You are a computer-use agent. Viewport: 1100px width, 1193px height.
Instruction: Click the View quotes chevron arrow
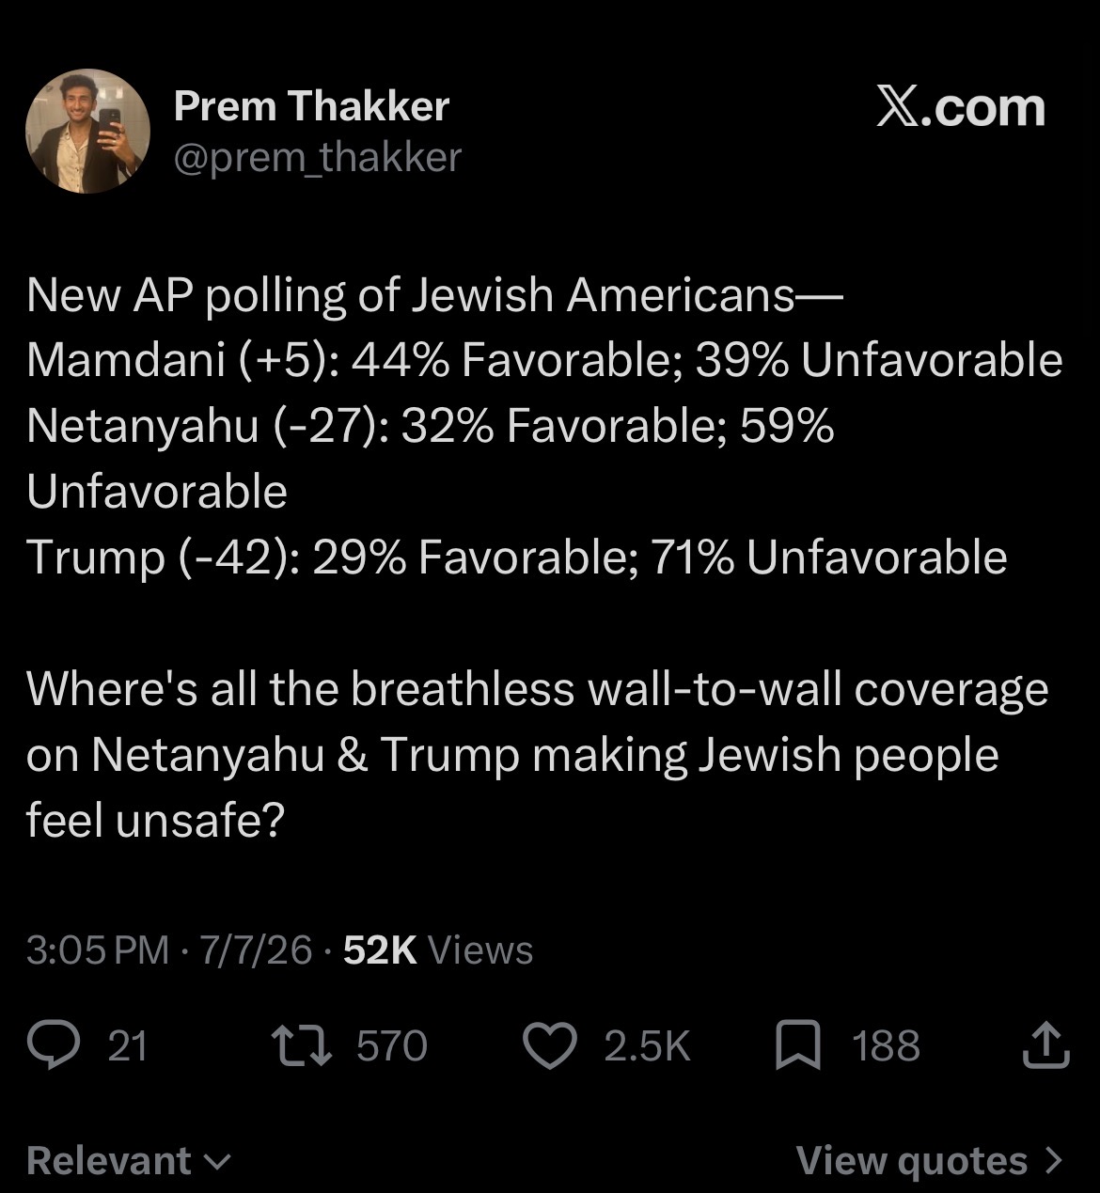1052,1160
